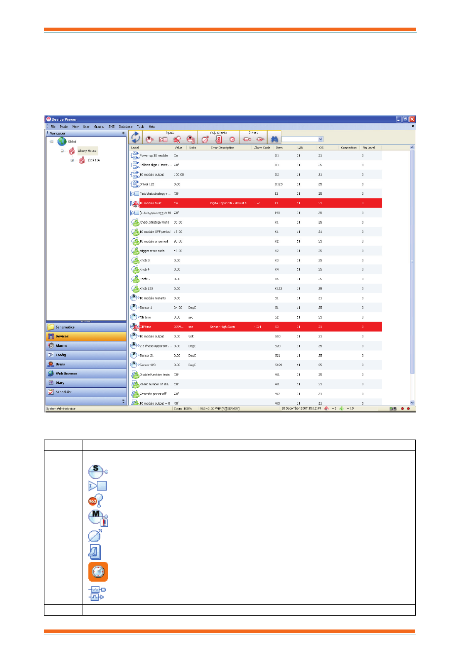Open the Scheduler navigation section
The width and height of the screenshot is (471, 666).
coord(86,392)
